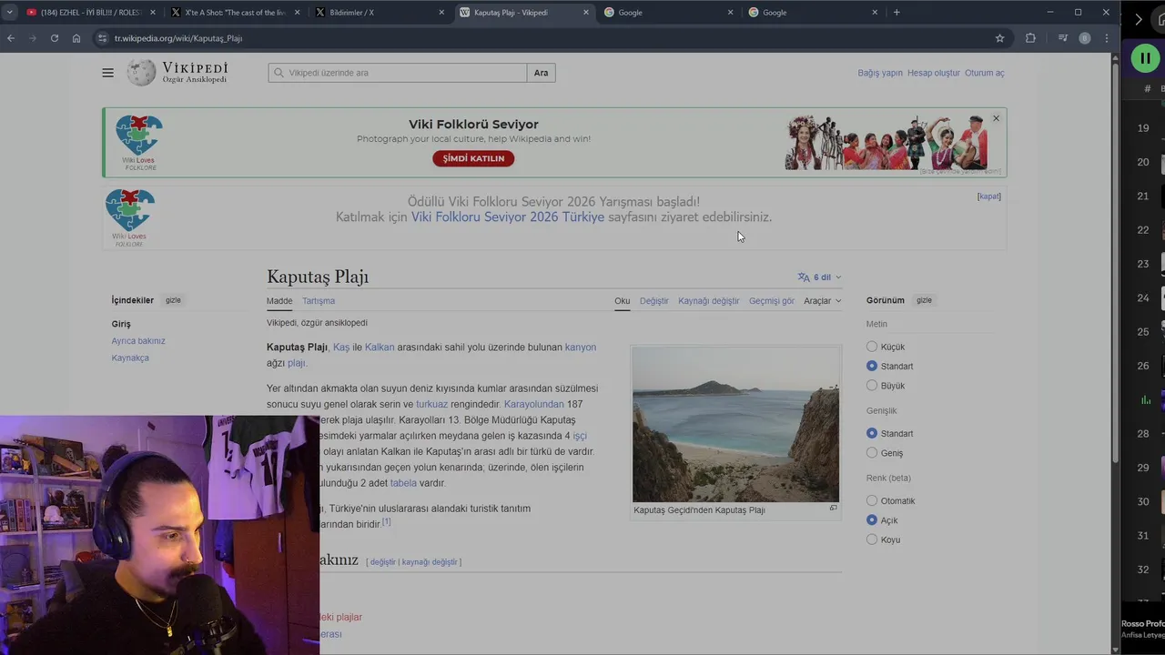
Task: Click the Vikipedi globe logo
Action: (x=141, y=73)
